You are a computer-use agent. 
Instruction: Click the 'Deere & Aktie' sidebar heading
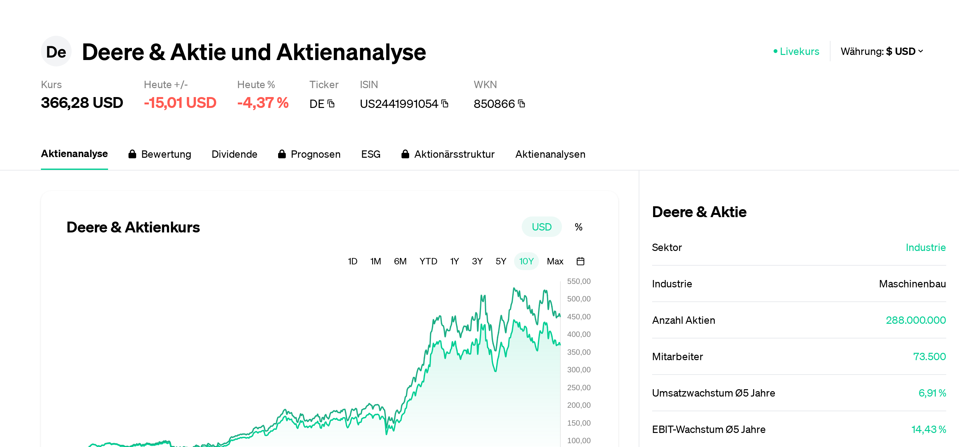(699, 212)
